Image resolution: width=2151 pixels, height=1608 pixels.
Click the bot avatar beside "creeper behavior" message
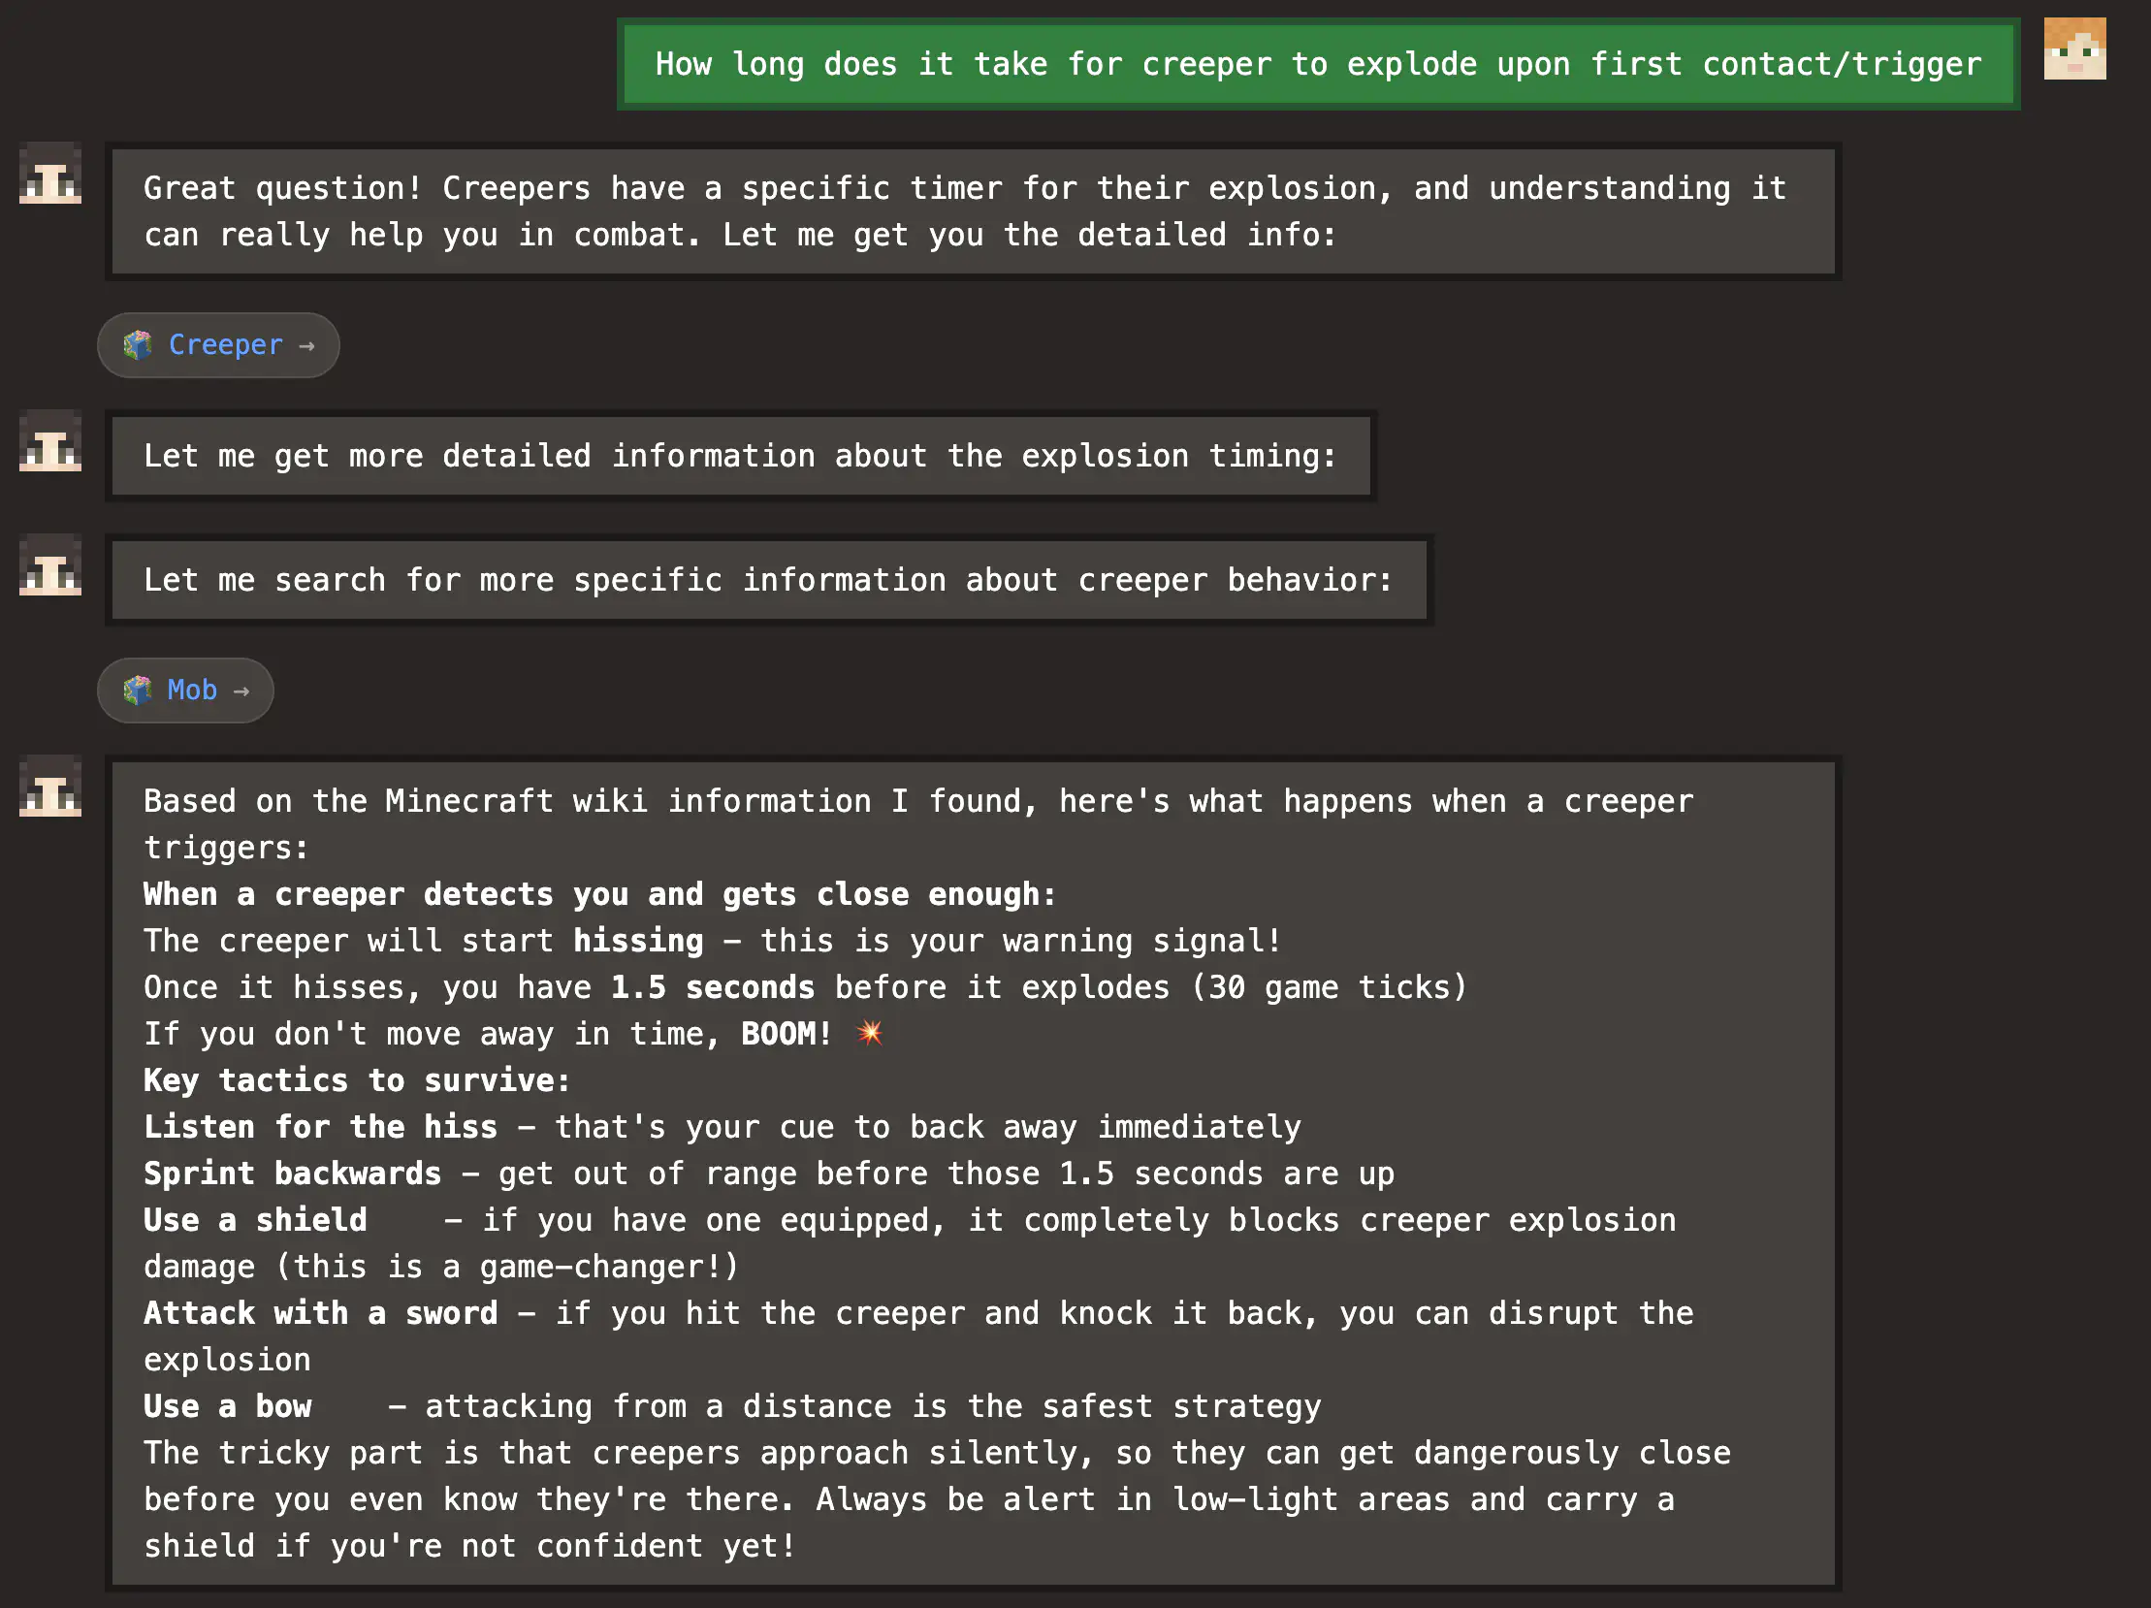pyautogui.click(x=50, y=565)
